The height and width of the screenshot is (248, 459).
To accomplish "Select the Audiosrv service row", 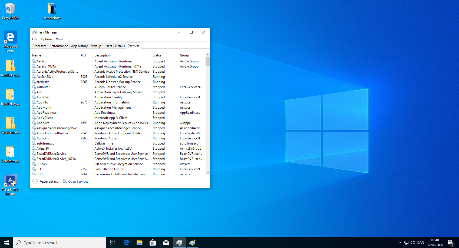I will (x=43, y=138).
